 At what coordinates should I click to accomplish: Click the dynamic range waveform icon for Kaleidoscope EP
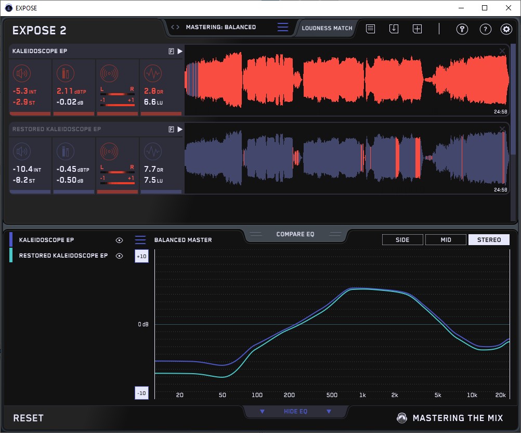click(x=152, y=73)
